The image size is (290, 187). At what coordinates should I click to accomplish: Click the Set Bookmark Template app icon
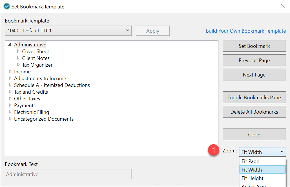[6, 6]
